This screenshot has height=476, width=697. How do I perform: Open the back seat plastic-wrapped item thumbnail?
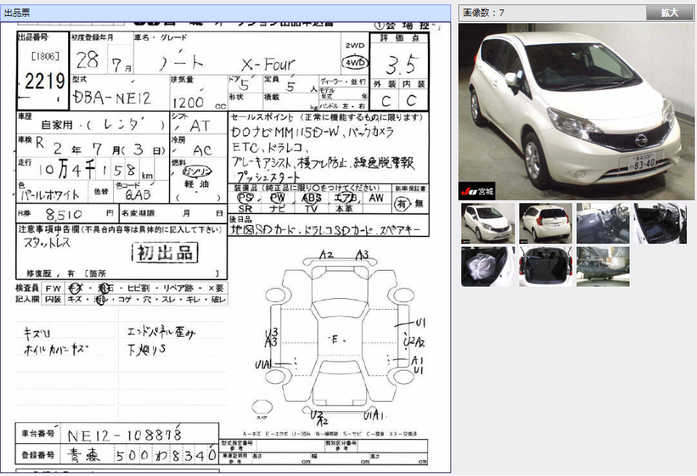click(x=487, y=266)
